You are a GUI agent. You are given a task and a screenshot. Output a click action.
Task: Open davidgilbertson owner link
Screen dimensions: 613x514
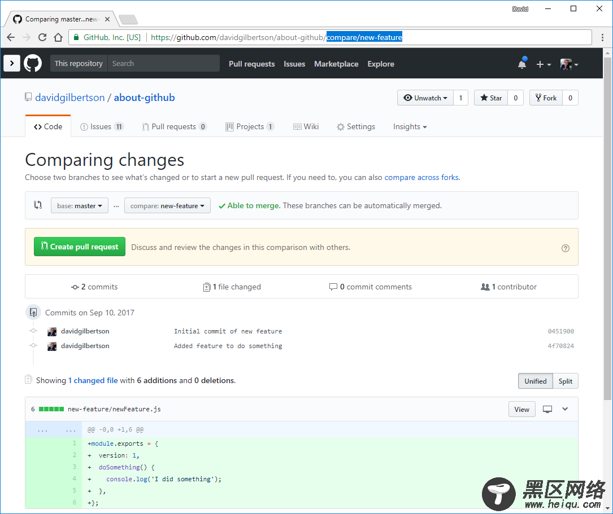coord(70,98)
